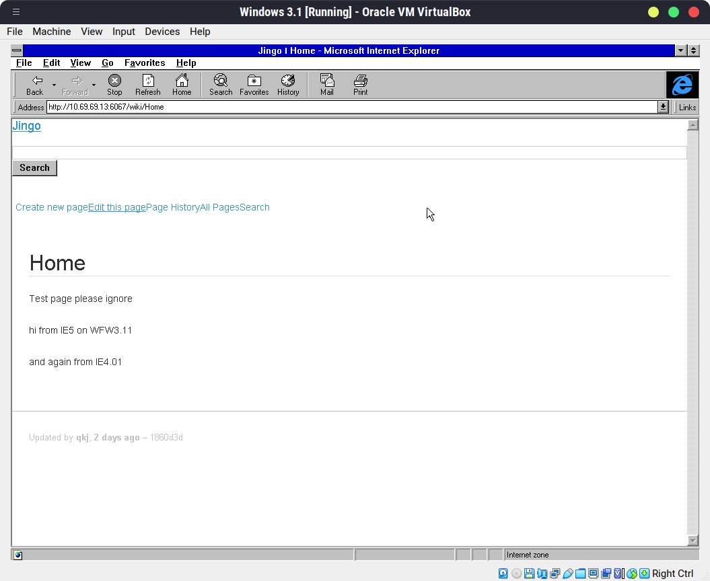Image resolution: width=710 pixels, height=581 pixels.
Task: Click the Stop toolbar icon
Action: (x=114, y=85)
